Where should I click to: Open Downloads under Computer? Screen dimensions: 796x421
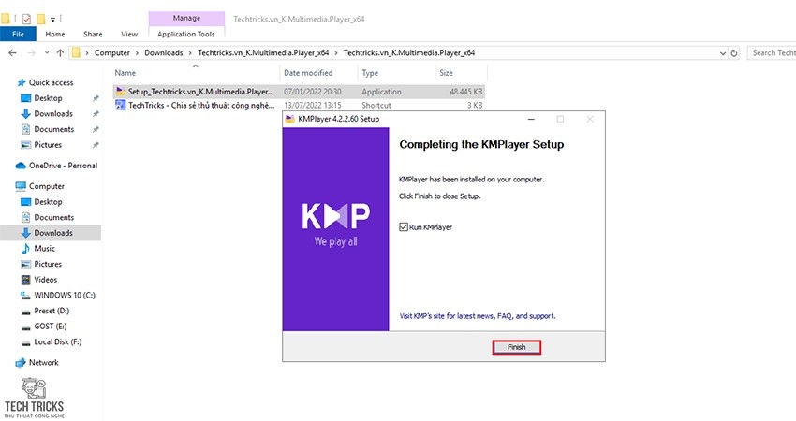point(53,233)
